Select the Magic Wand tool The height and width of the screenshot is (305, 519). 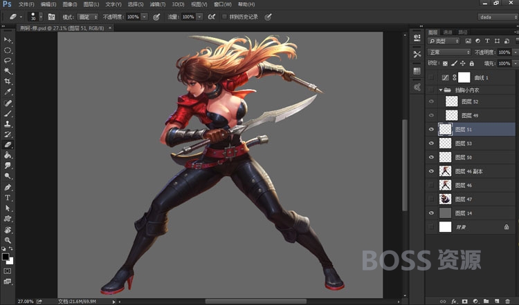coord(8,71)
